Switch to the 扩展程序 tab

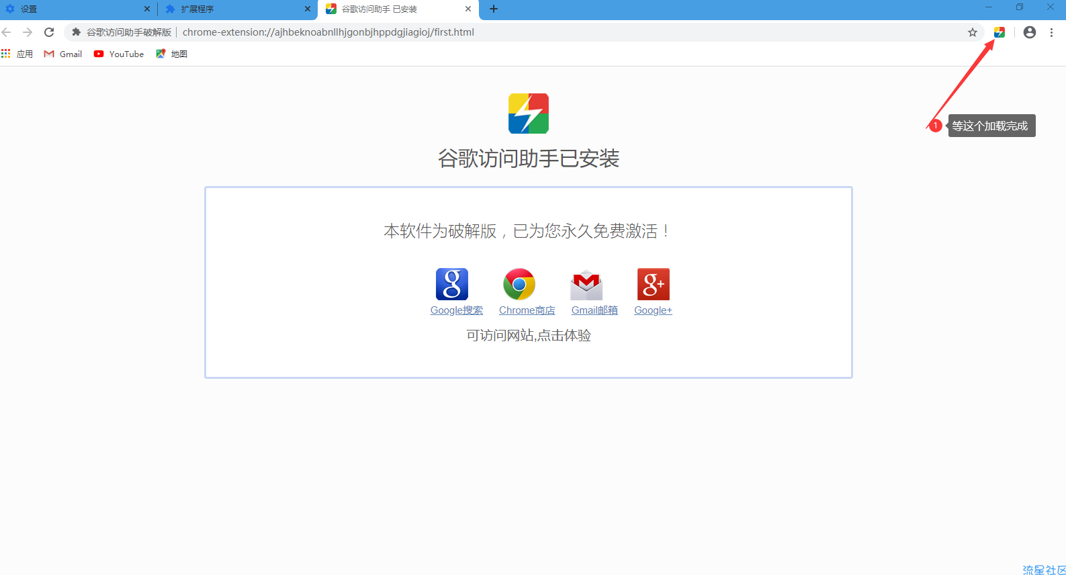238,9
